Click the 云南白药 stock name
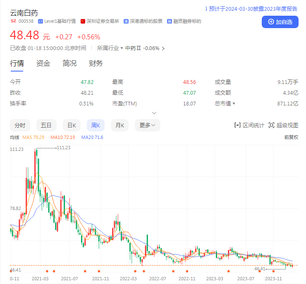306x284 pixels. (24, 13)
